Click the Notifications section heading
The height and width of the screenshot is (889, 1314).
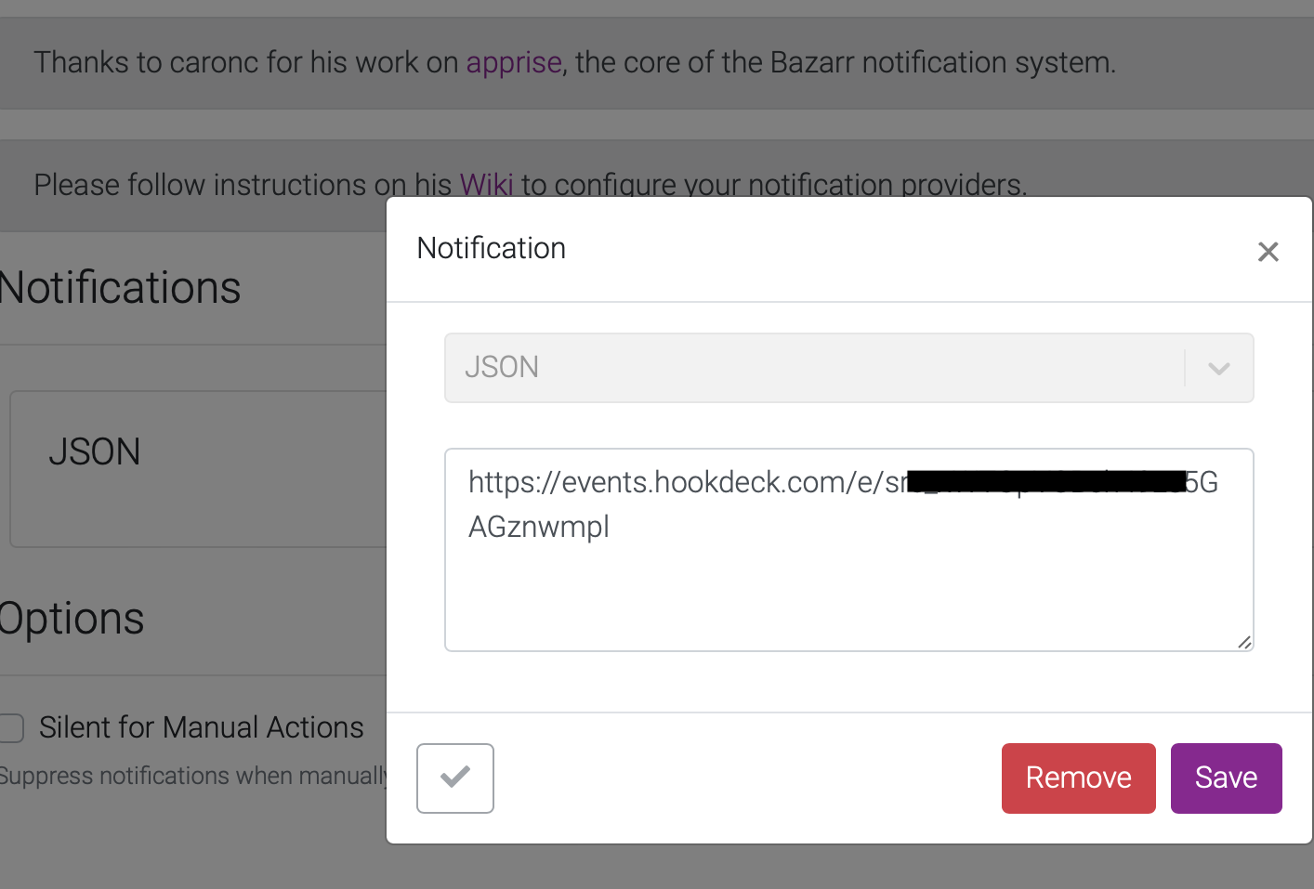pos(119,287)
